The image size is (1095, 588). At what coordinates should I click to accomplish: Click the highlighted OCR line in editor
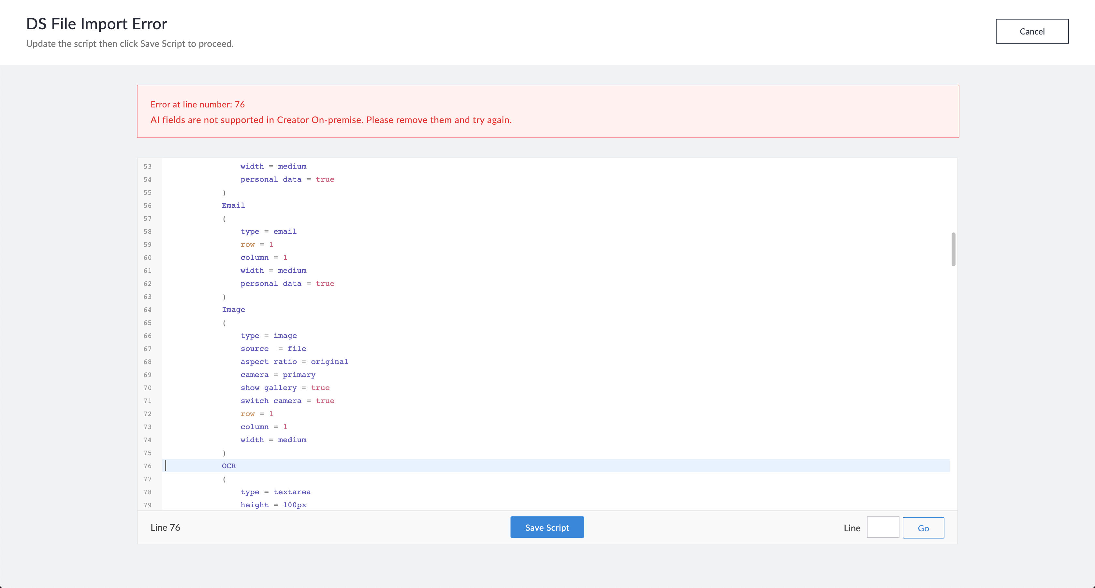[229, 466]
